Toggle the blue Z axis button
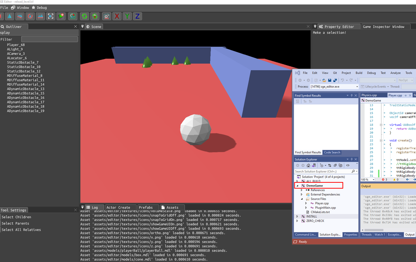The width and height of the screenshot is (416, 262). [x=137, y=16]
